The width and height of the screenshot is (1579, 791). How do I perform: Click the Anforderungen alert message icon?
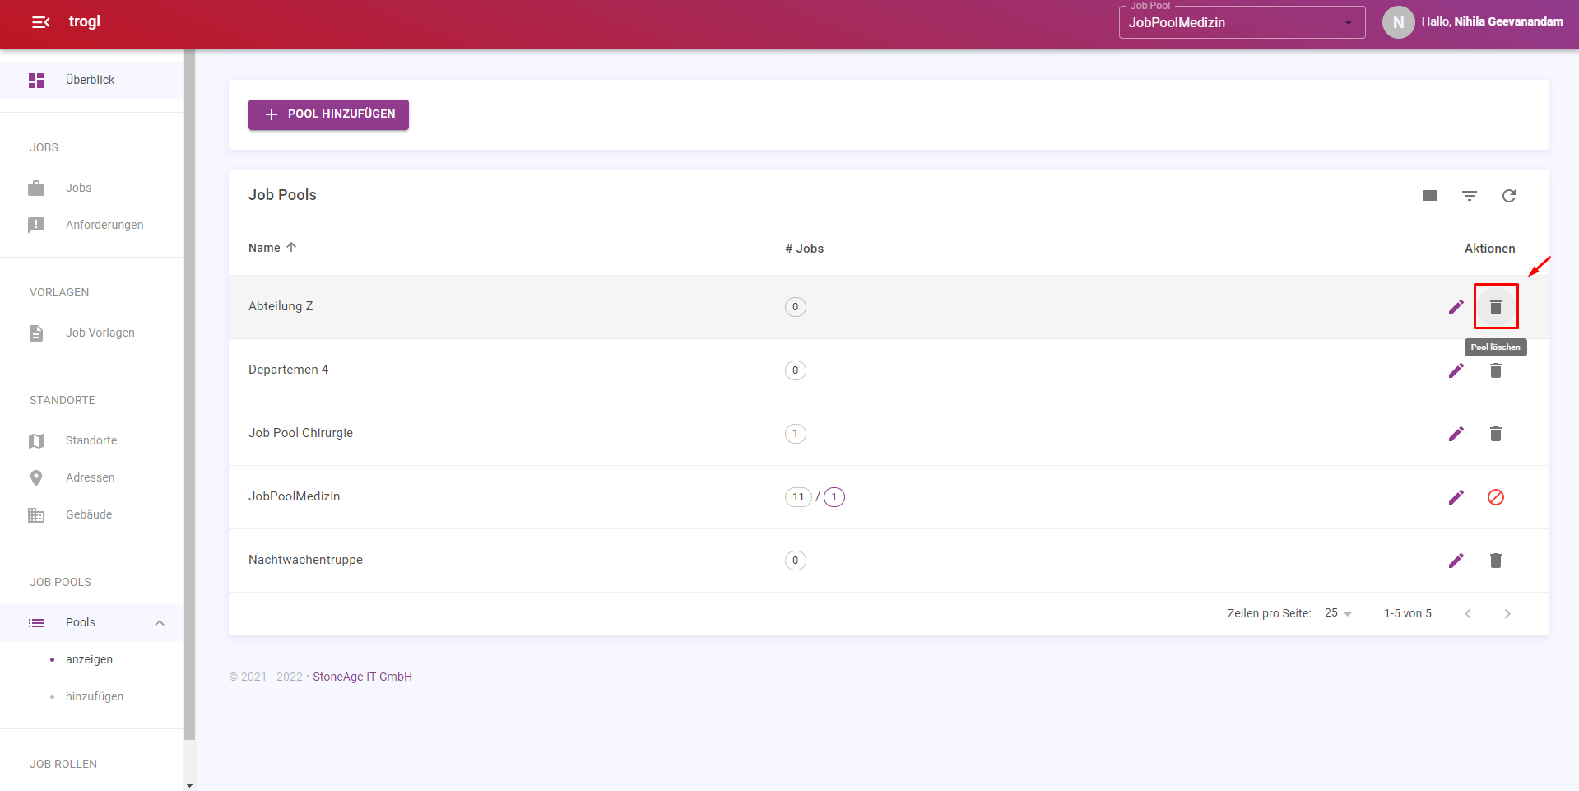[36, 226]
